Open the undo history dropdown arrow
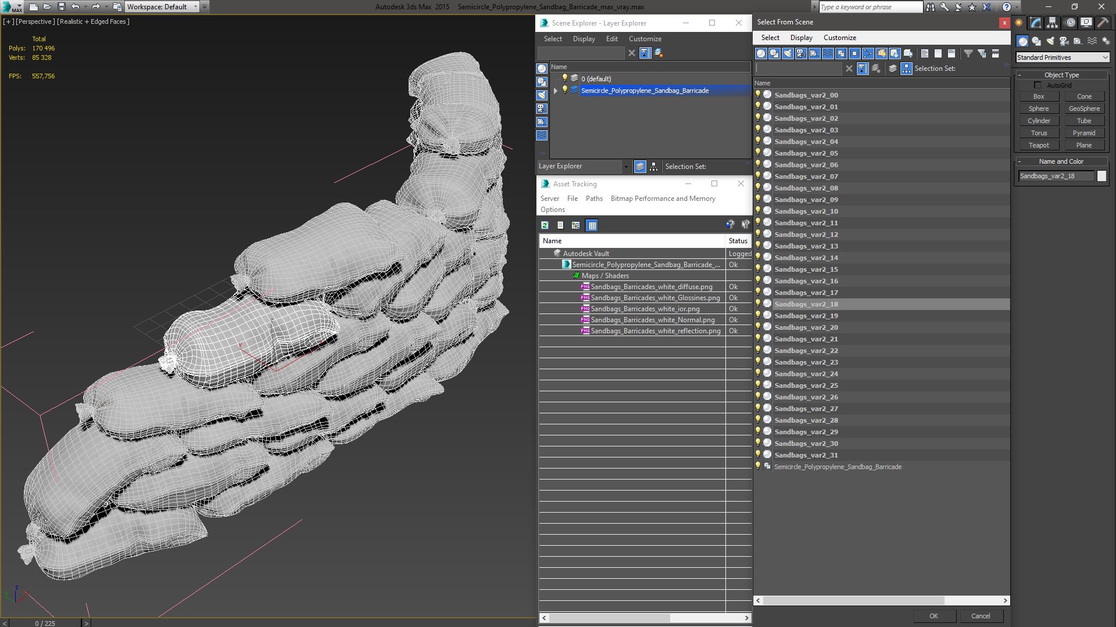Viewport: 1116px width, 627px height. [85, 7]
